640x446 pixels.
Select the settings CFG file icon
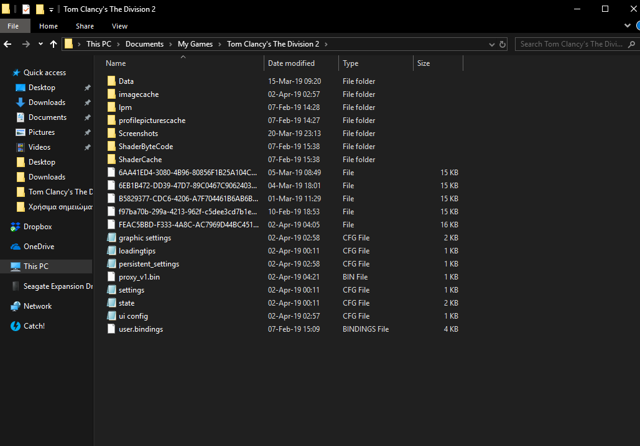111,290
